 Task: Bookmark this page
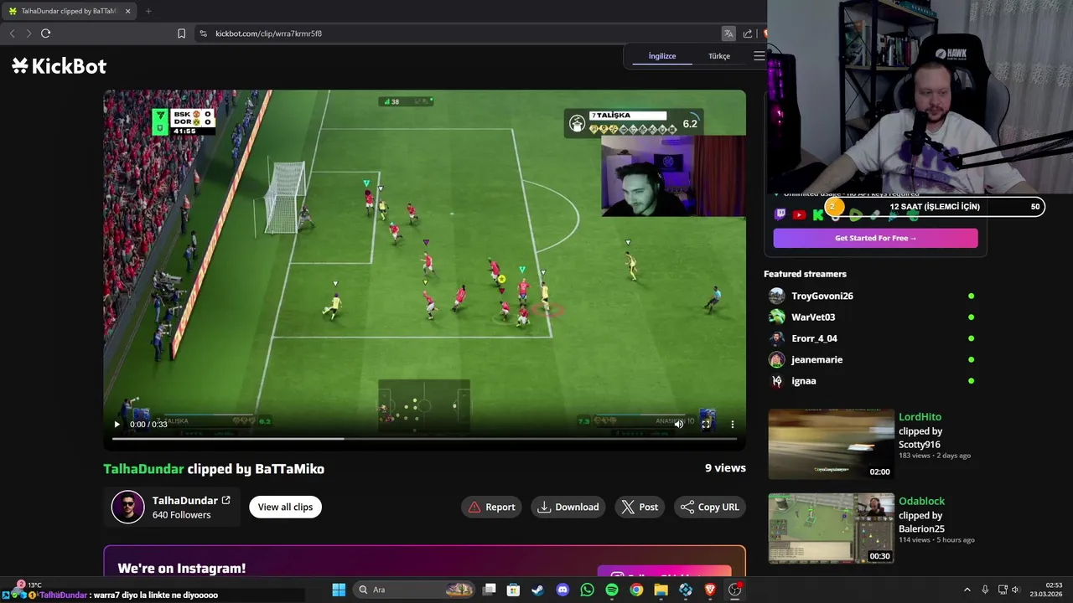click(181, 33)
